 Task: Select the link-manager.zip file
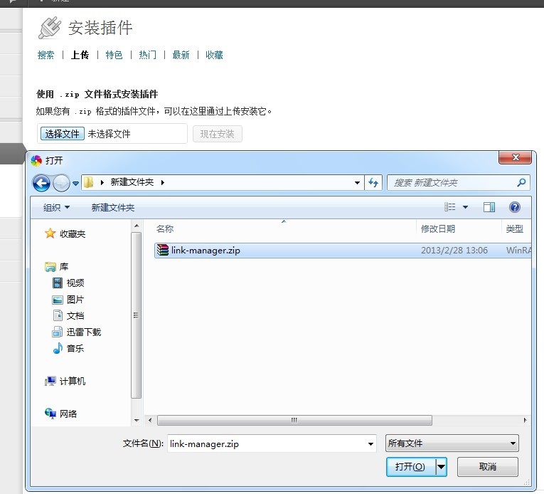(x=206, y=250)
